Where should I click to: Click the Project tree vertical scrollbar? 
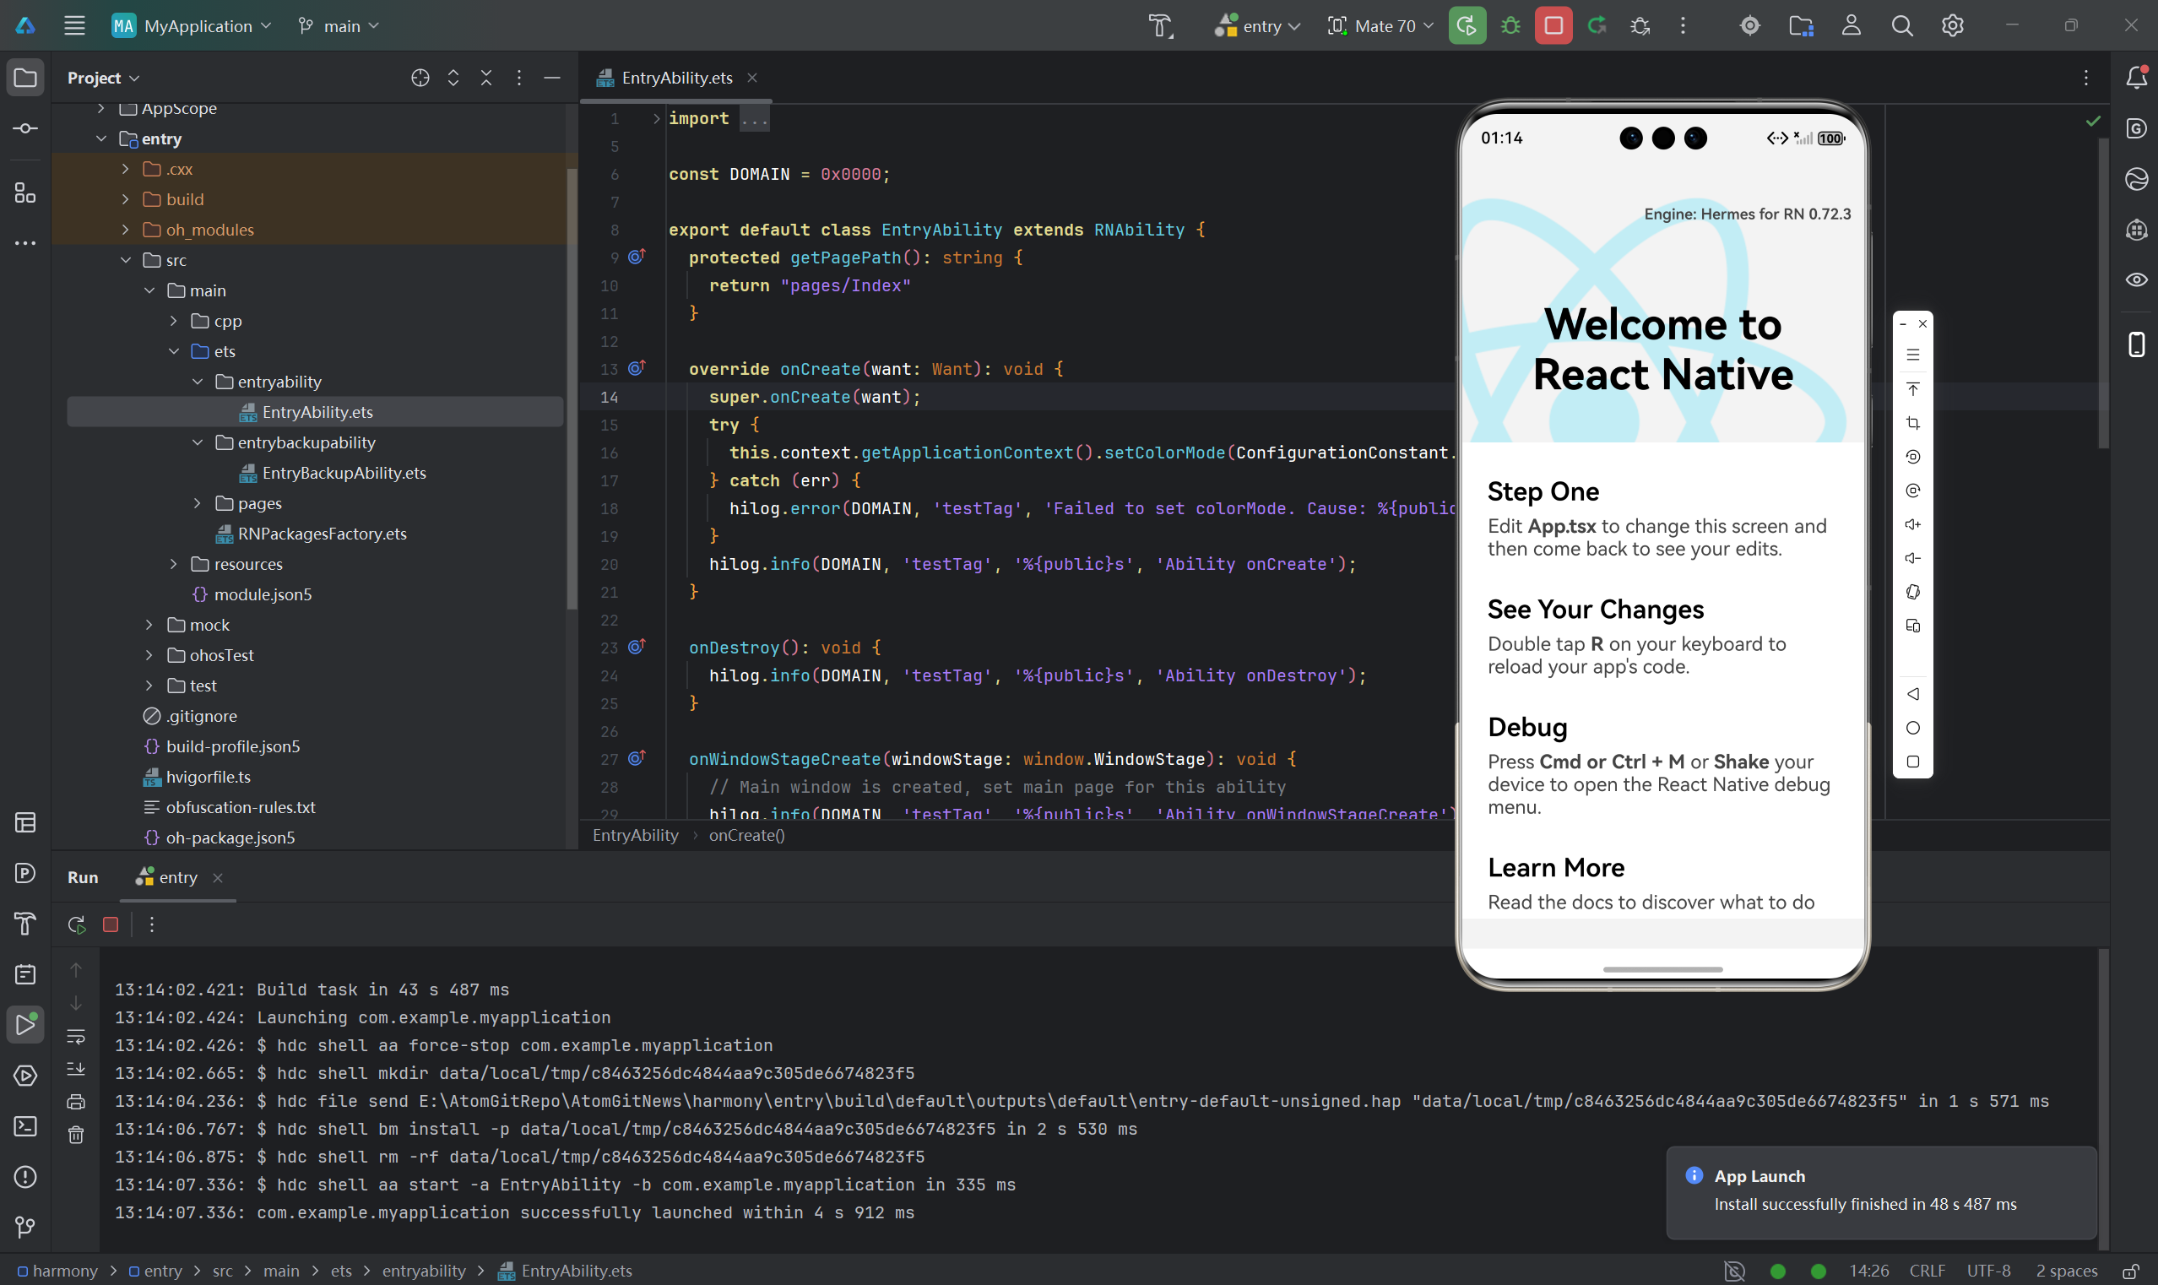tap(572, 390)
